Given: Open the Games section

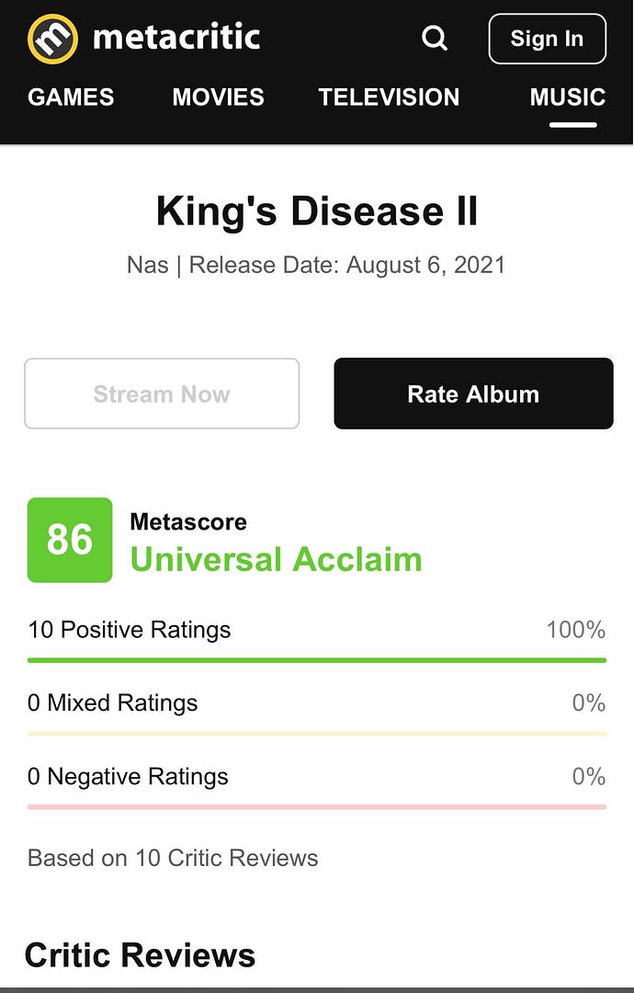Looking at the screenshot, I should [x=71, y=97].
